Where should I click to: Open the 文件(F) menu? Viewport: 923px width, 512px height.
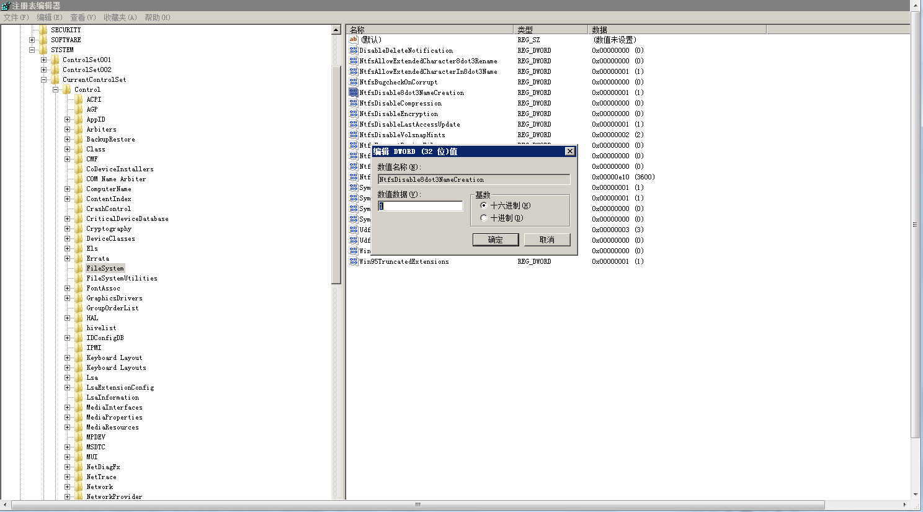[x=16, y=17]
